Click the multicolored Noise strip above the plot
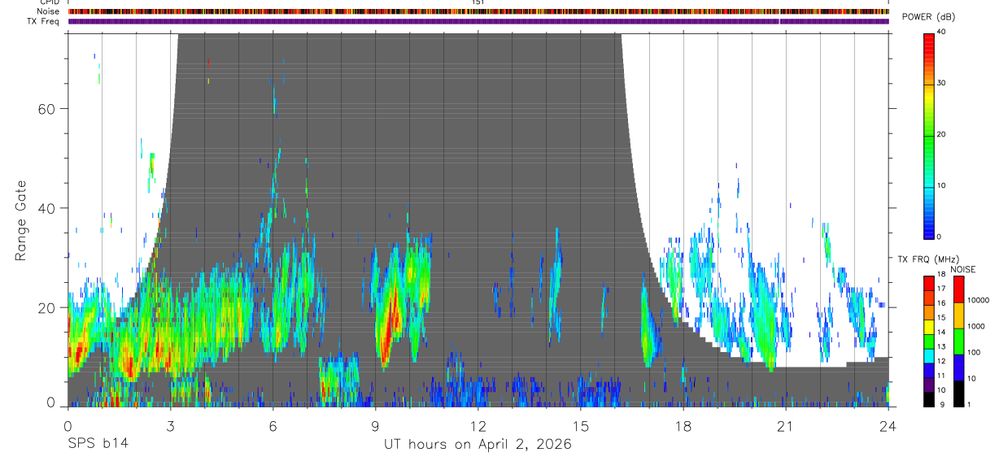Image resolution: width=999 pixels, height=461 pixels. coord(478,12)
